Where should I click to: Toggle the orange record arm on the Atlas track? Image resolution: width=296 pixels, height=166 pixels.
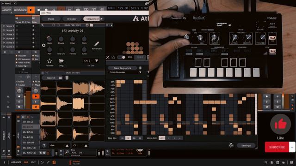coord(36,96)
